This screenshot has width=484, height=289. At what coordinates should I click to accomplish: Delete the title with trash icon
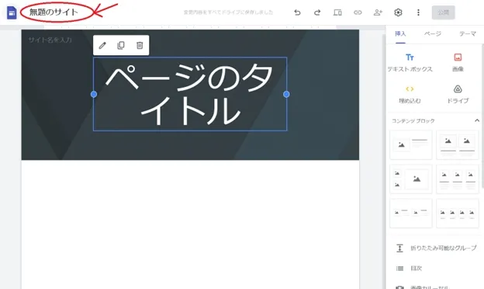click(140, 45)
